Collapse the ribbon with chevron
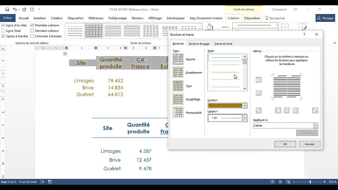Screen dimensions: 338x190 point(335,43)
